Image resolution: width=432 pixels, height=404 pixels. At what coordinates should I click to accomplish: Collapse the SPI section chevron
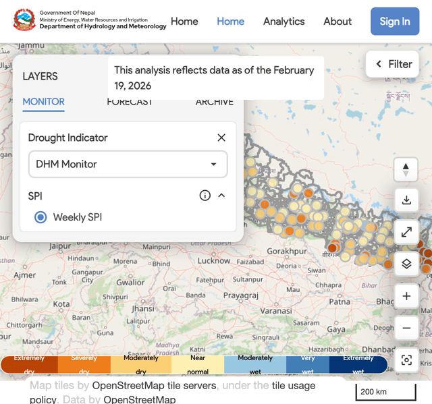point(221,196)
